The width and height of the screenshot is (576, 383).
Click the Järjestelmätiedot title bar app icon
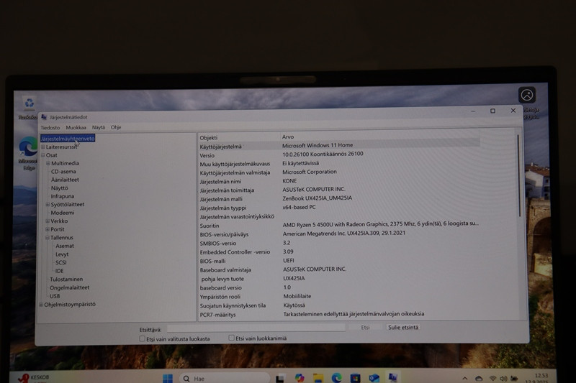[x=44, y=117]
